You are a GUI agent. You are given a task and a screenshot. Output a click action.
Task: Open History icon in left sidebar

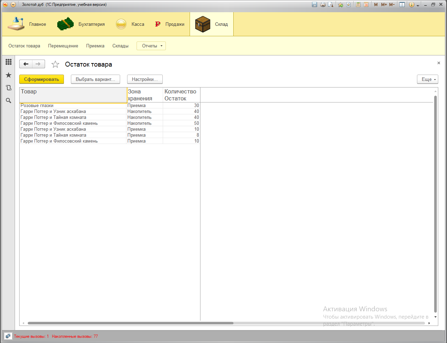click(8, 88)
